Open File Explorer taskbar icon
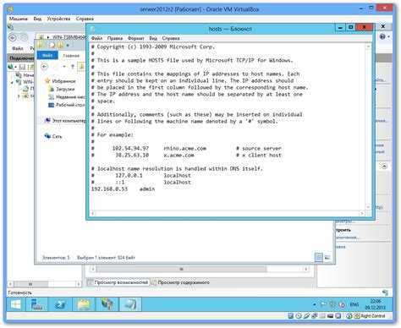Screen dimensions: 401x328 click(83, 304)
